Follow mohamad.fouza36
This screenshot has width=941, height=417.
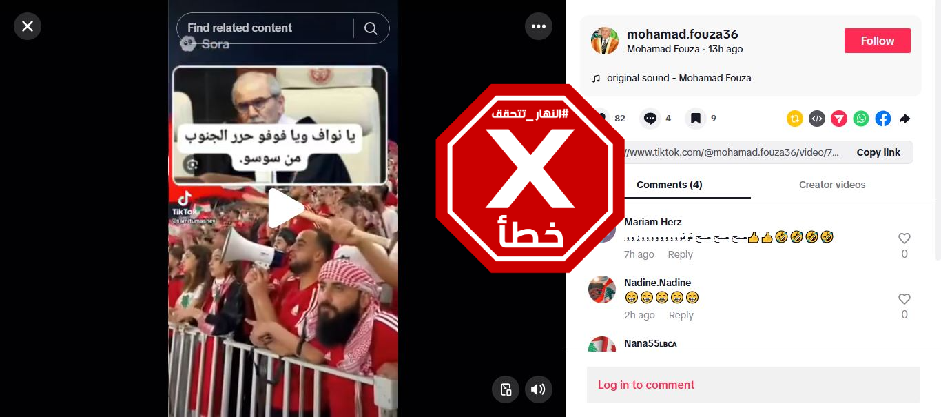click(878, 41)
